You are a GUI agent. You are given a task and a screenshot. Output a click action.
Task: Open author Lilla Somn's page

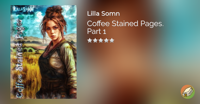pyautogui.click(x=103, y=14)
